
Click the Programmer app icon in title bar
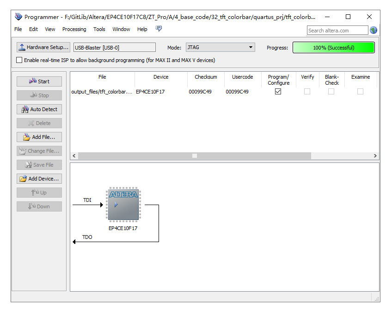click(18, 17)
